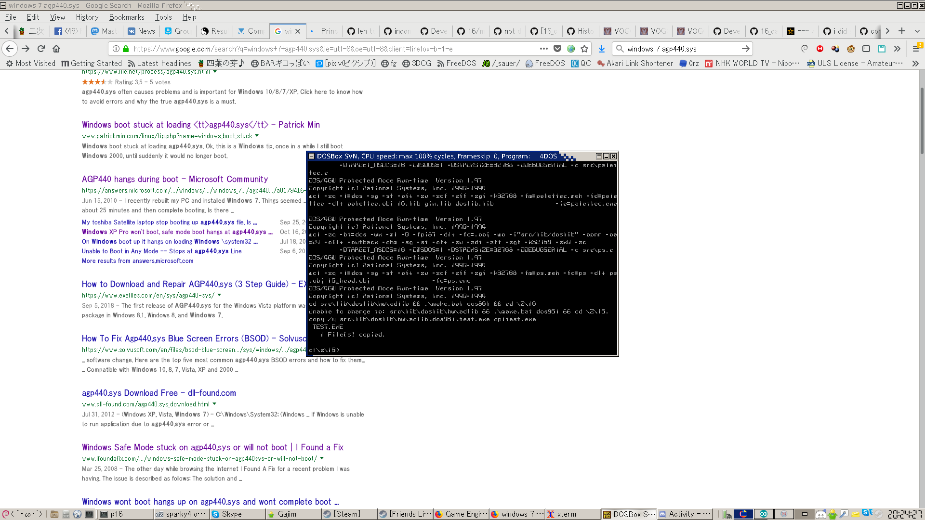Click the Steam icon in the system tray
This screenshot has height=520, width=925.
click(878, 514)
